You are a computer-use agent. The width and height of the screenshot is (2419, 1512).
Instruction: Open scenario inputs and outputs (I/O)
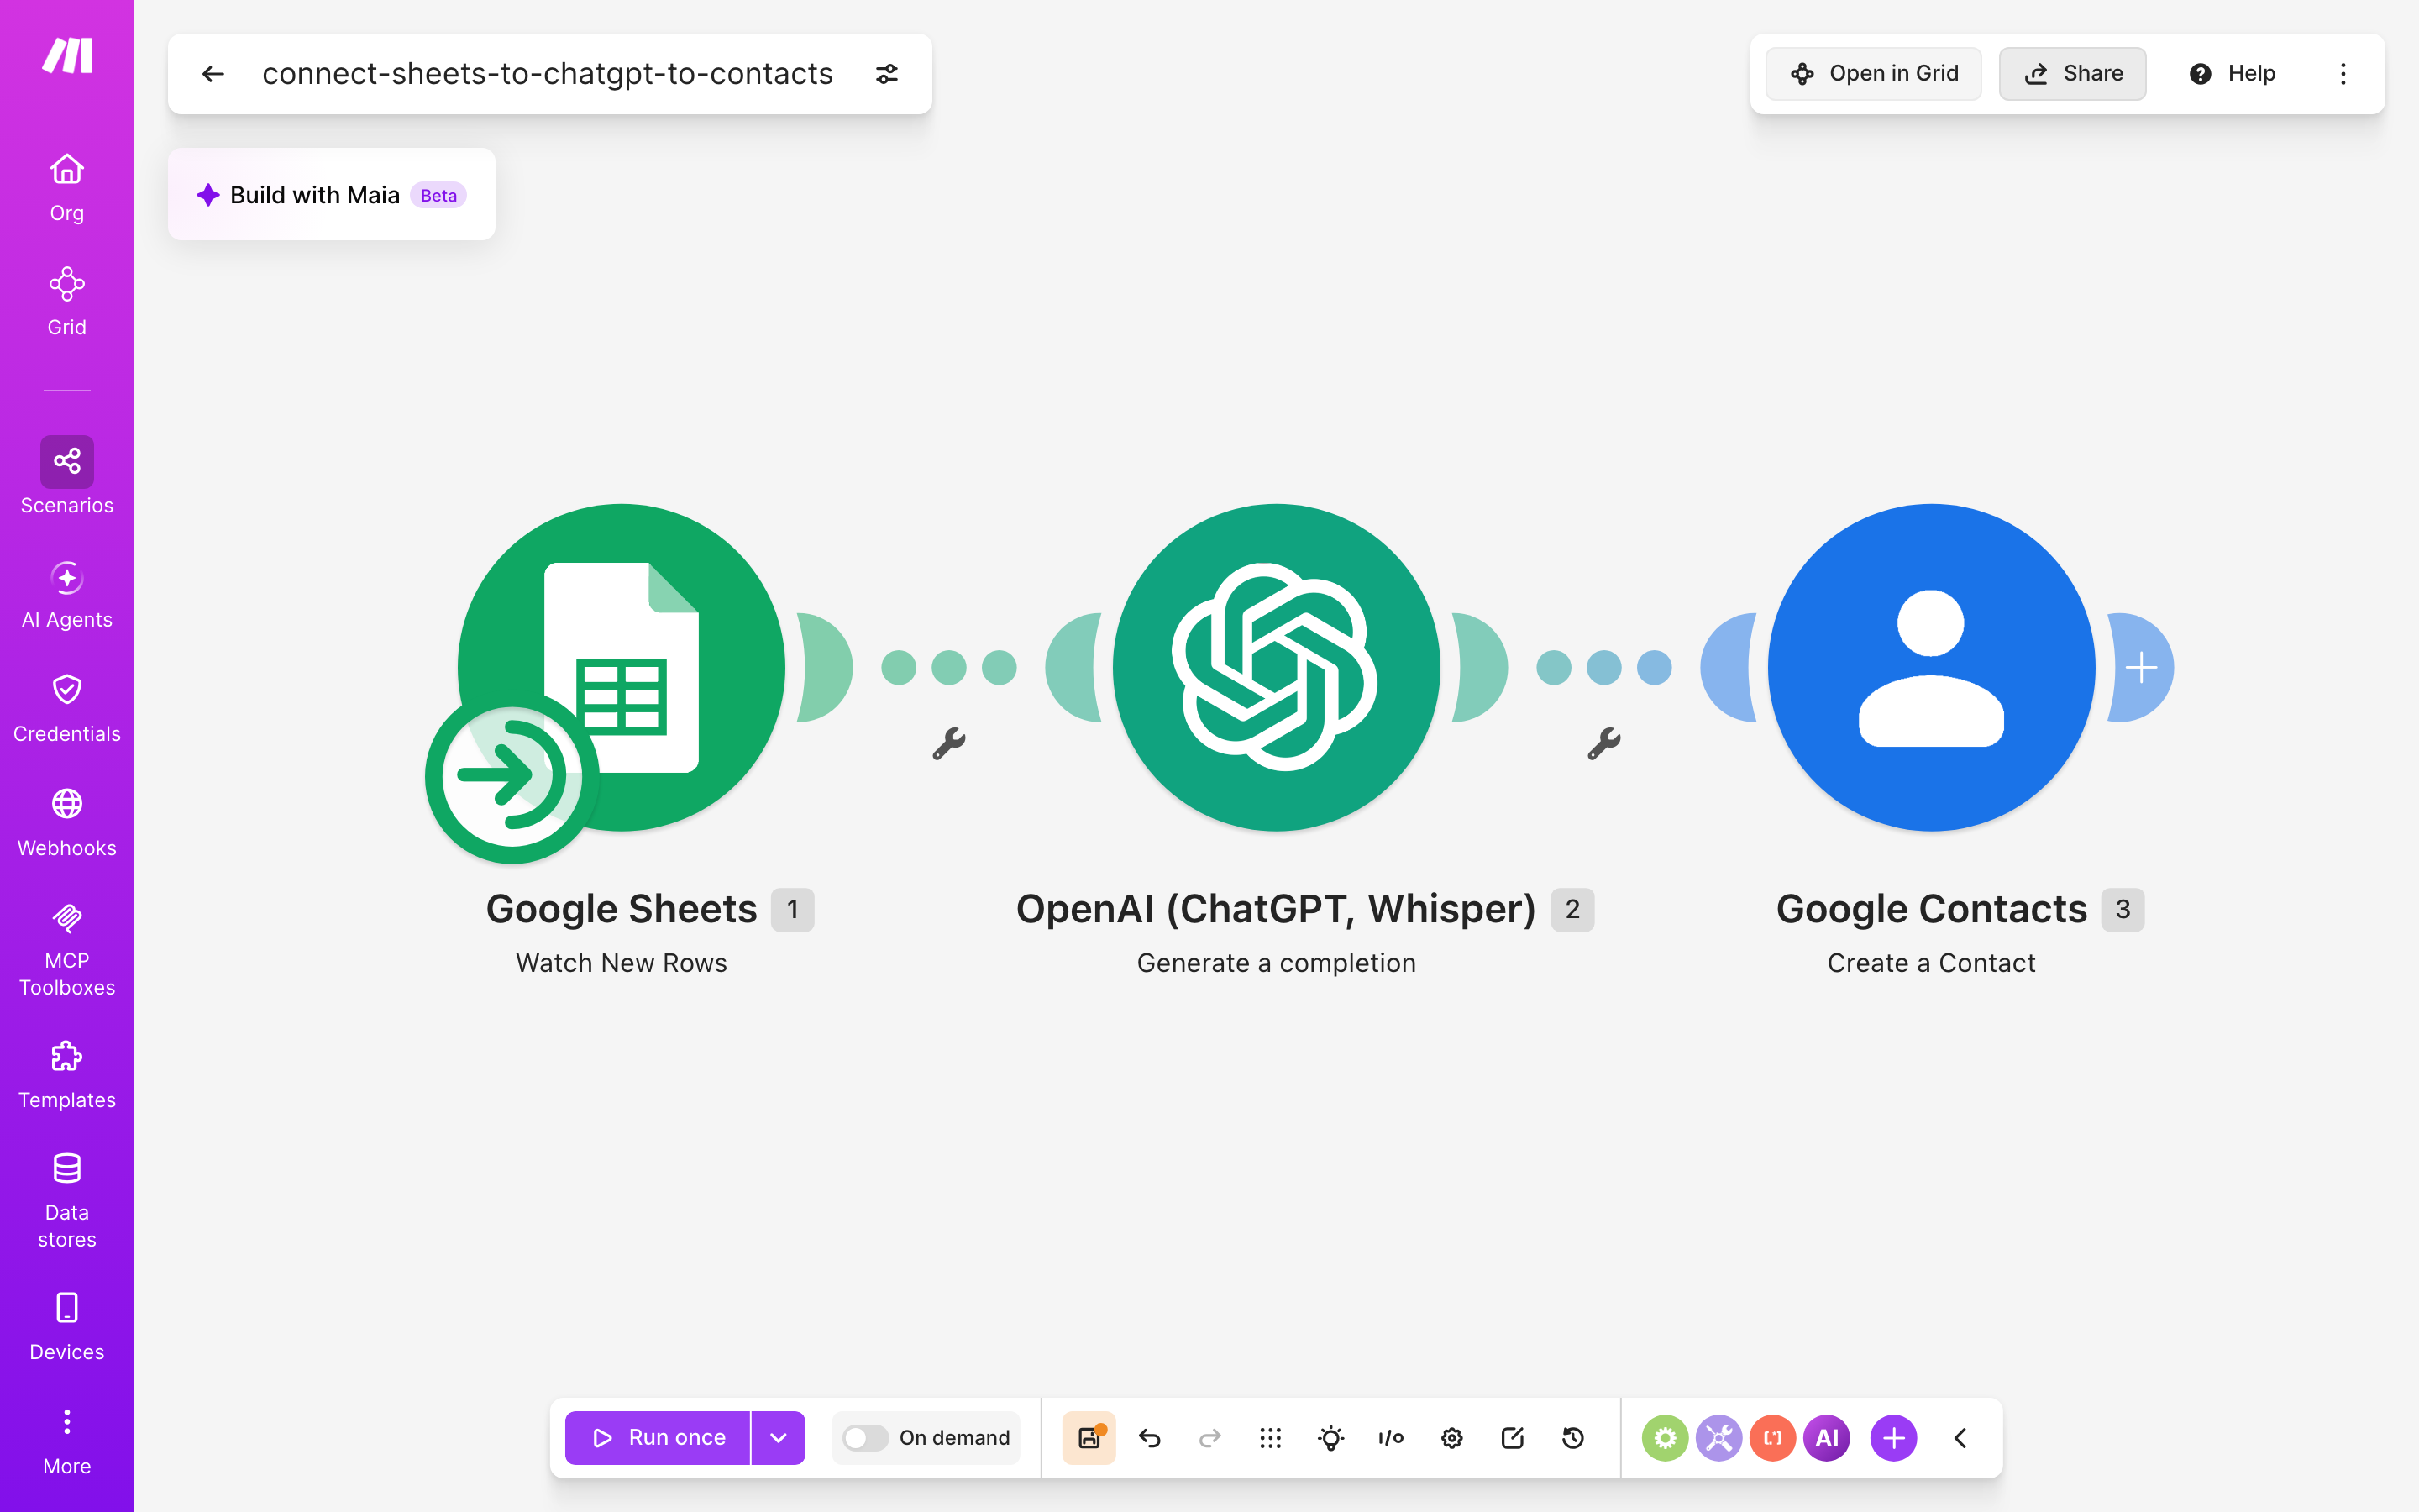[x=1390, y=1438]
